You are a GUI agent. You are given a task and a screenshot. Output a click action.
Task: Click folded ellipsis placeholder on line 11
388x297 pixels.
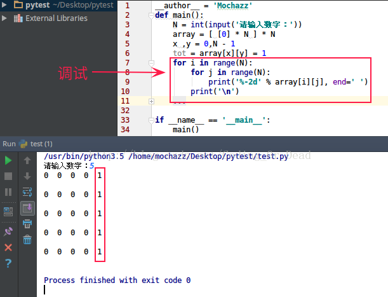coord(179,101)
